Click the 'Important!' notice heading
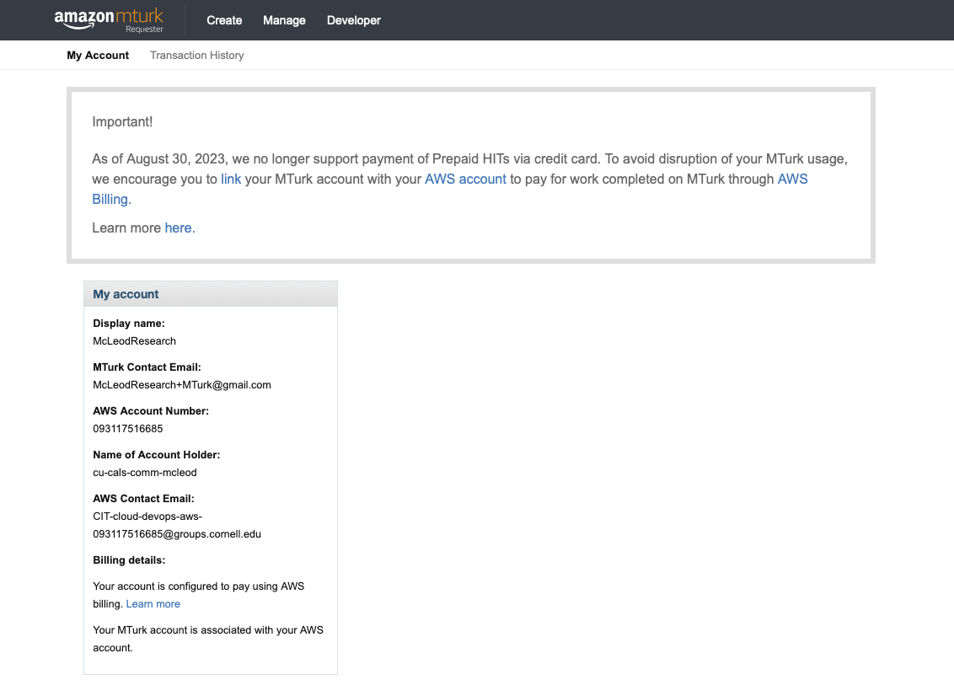Image resolution: width=954 pixels, height=680 pixels. click(122, 121)
